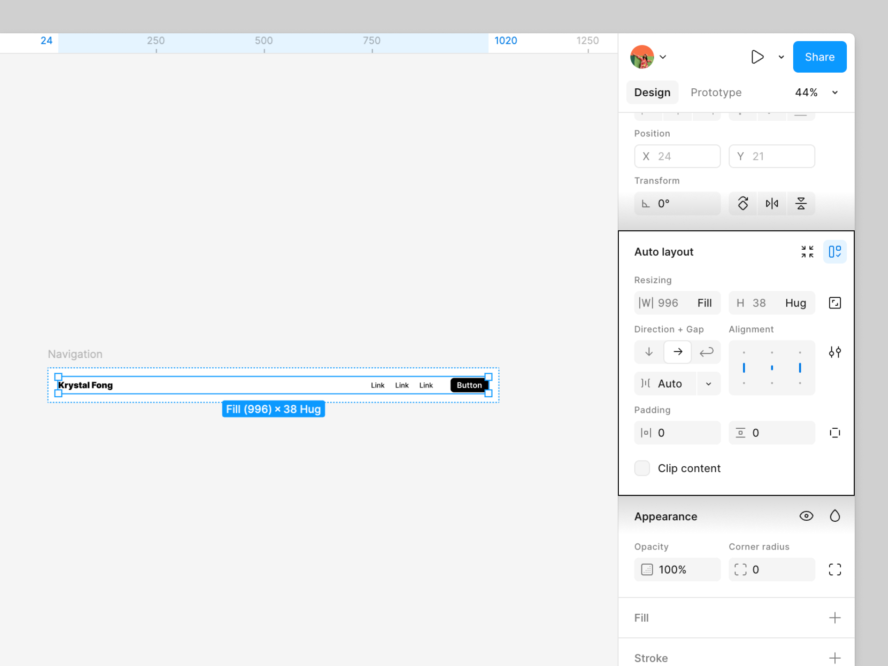Switch to the Prototype tab
888x666 pixels.
tap(716, 92)
